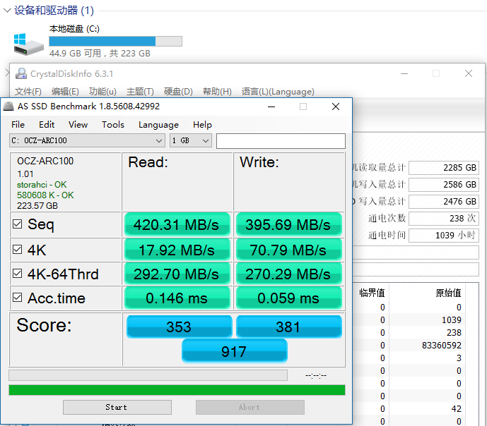Click the 2476 GB NAND writes field
This screenshot has height=426, width=487.
coord(444,202)
